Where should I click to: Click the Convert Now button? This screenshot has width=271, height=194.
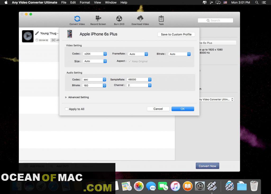click(207, 166)
